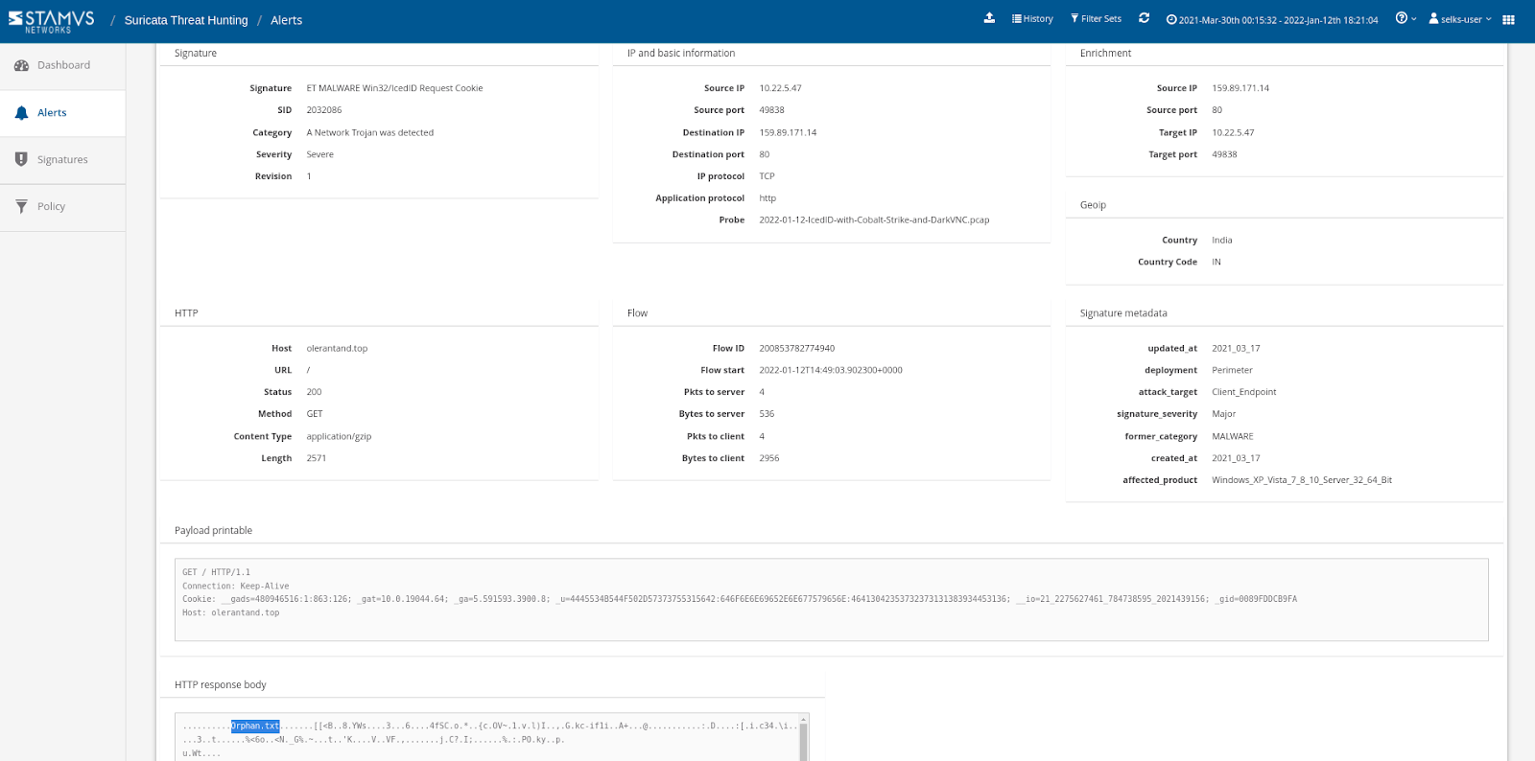This screenshot has height=761, width=1535.
Task: Click the probe pcap filename value
Action: (x=874, y=220)
